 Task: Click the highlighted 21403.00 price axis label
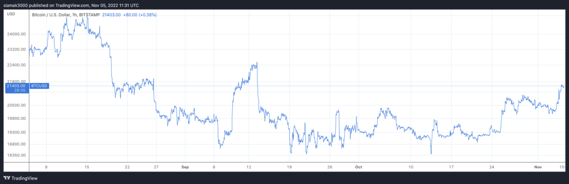[x=16, y=85]
